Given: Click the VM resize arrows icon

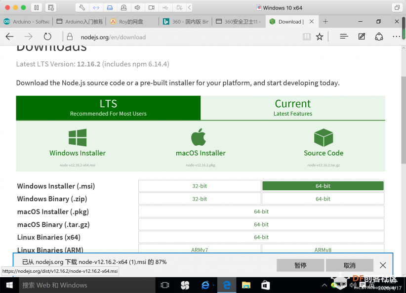Looking at the screenshot, I should pos(96,7).
